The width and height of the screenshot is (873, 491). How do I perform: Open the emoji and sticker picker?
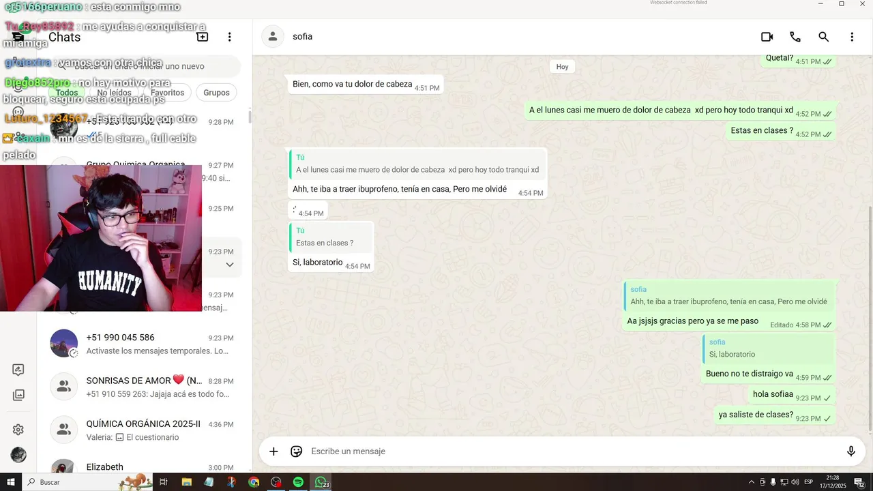297,451
